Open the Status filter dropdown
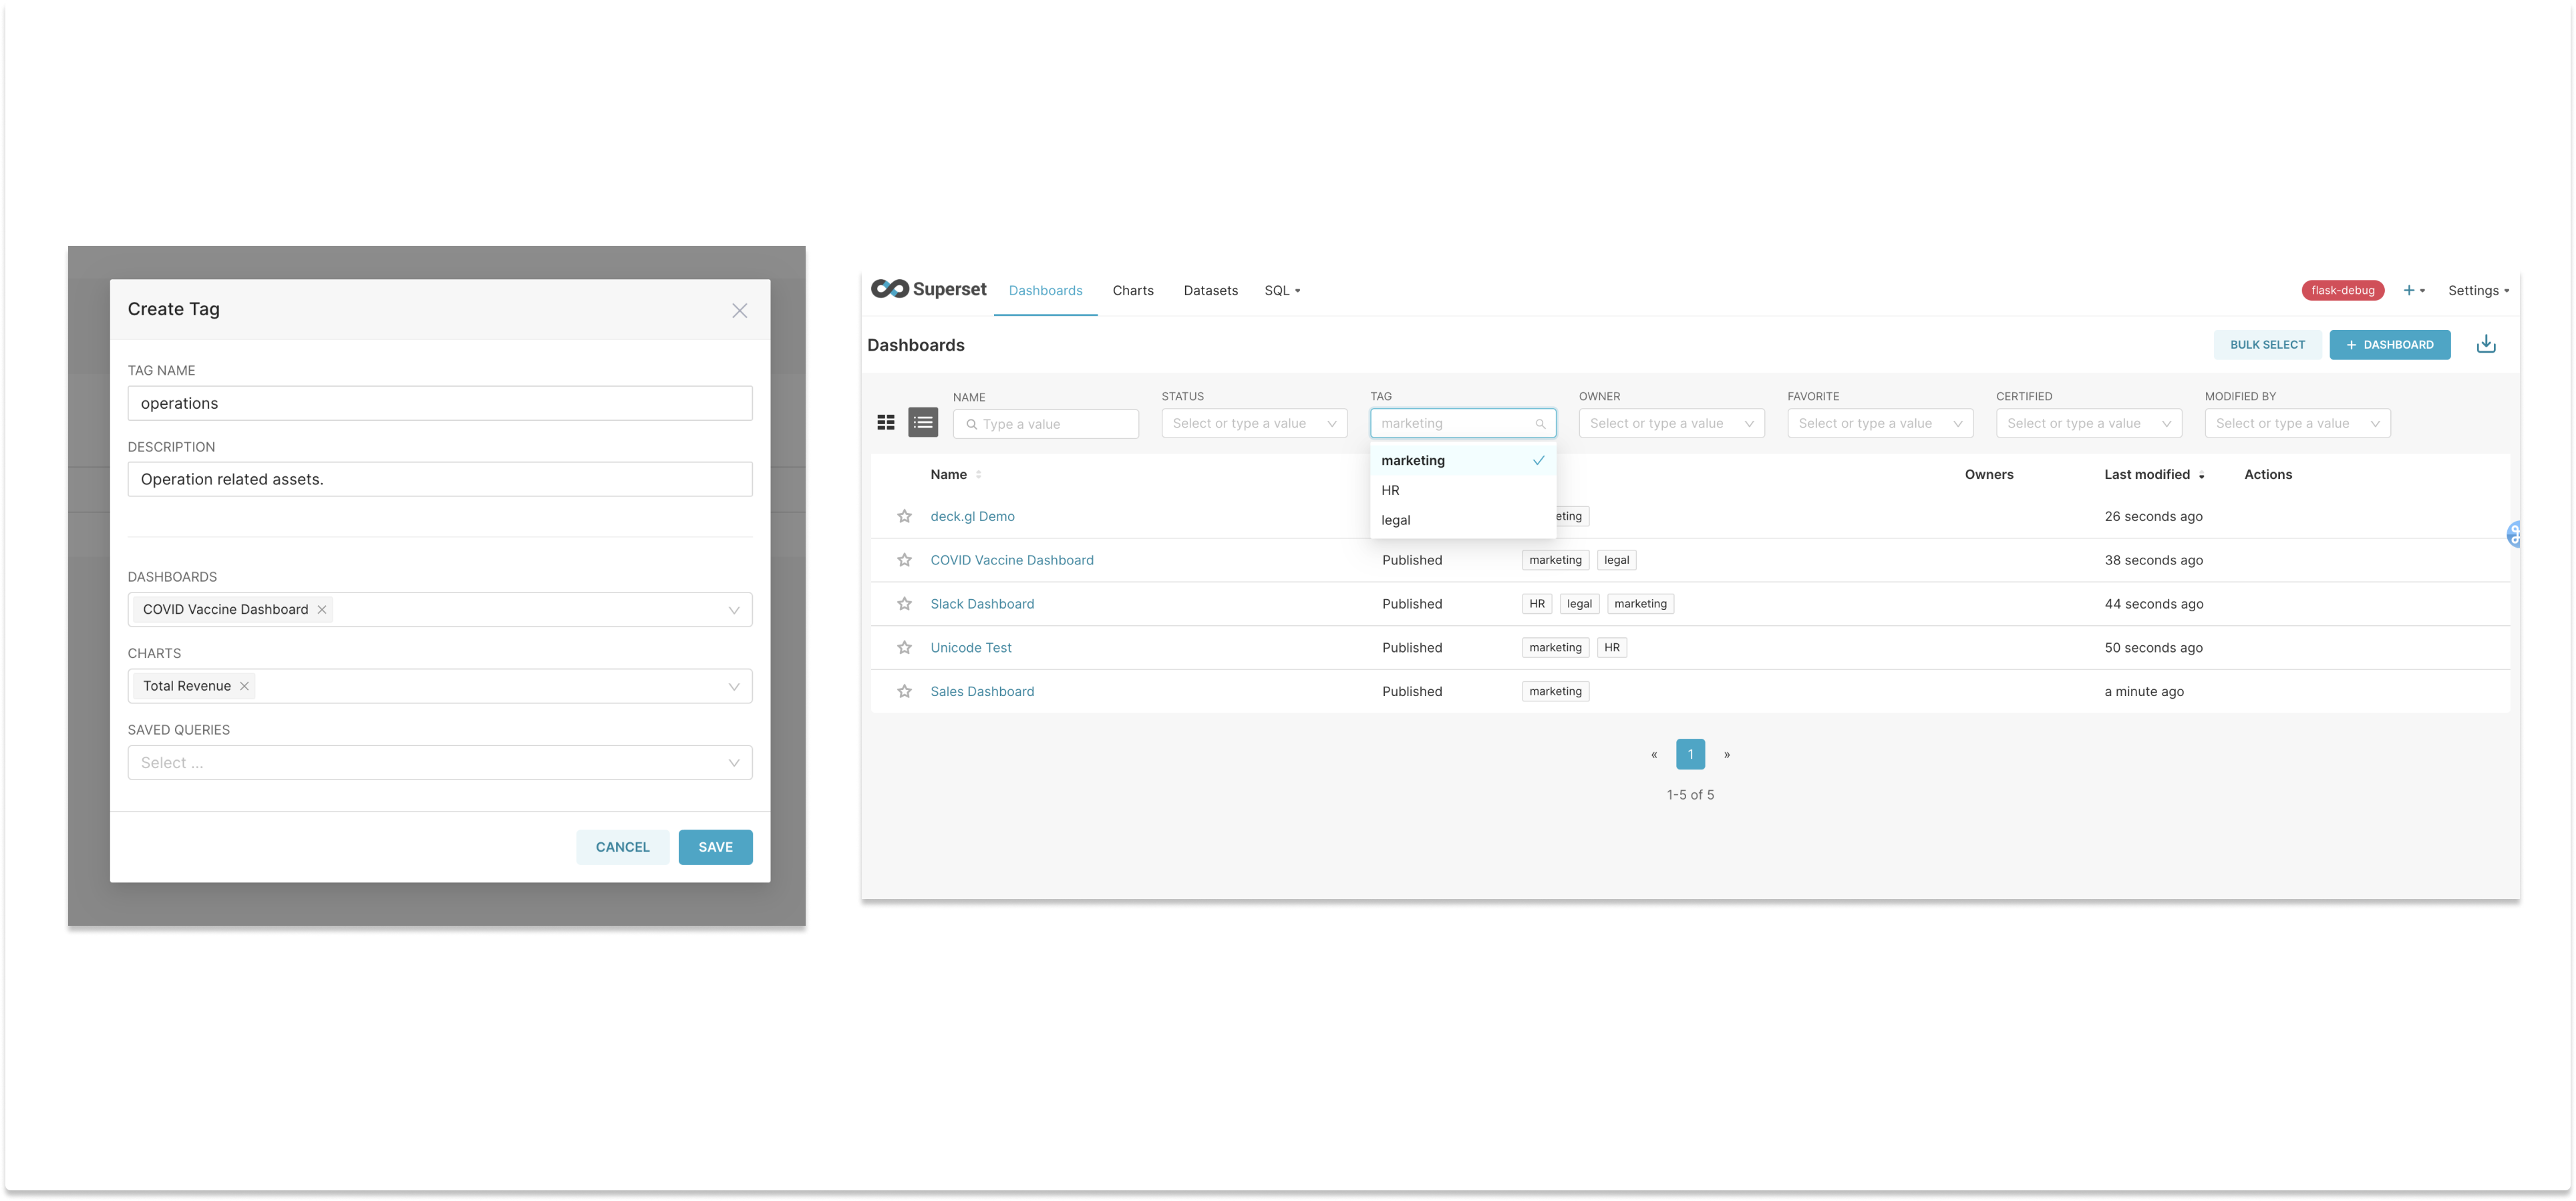This screenshot has width=2576, height=1201. pyautogui.click(x=1254, y=424)
